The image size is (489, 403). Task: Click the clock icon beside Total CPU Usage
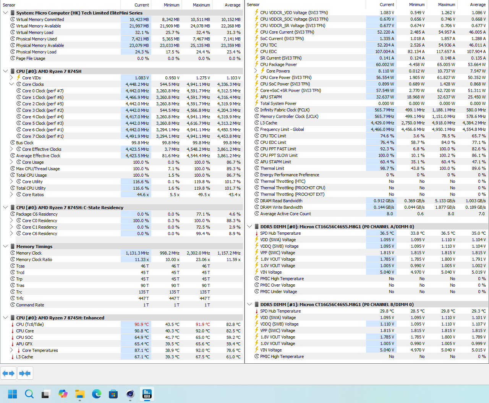[13, 175]
